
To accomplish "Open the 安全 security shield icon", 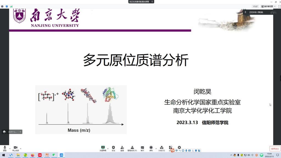I will pos(113,148).
